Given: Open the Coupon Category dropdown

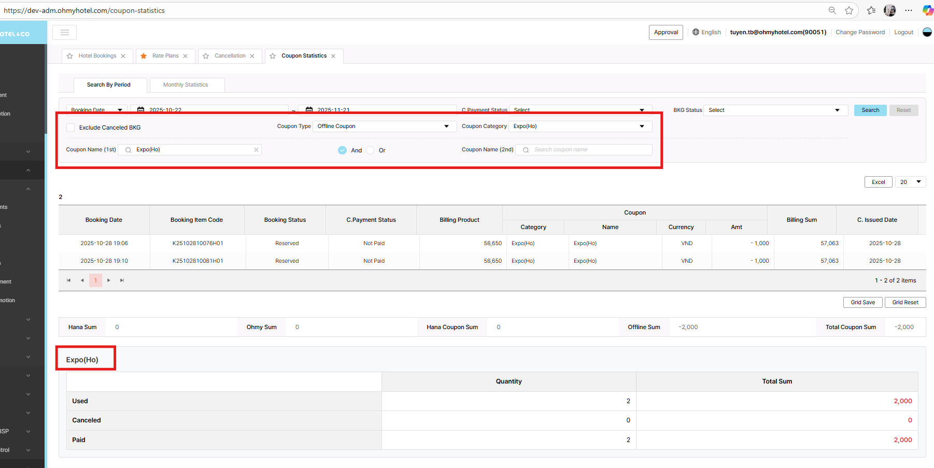Looking at the screenshot, I should pyautogui.click(x=579, y=126).
